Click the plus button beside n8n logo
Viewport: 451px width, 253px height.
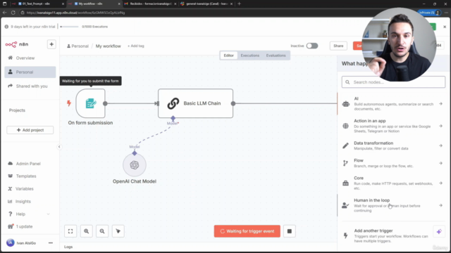(51, 44)
